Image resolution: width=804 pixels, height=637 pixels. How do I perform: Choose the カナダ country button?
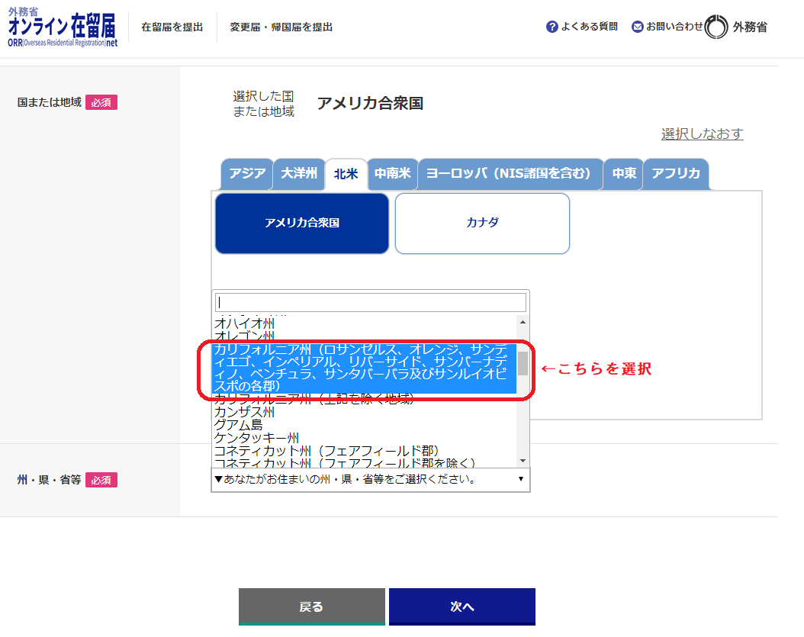click(x=482, y=224)
